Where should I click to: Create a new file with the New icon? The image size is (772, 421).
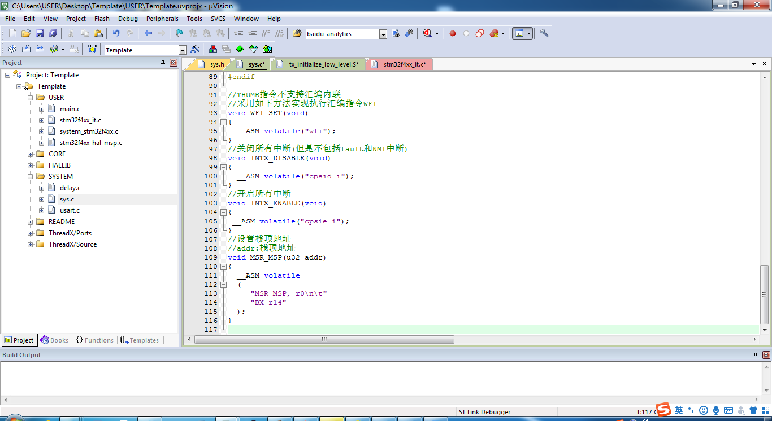click(12, 33)
